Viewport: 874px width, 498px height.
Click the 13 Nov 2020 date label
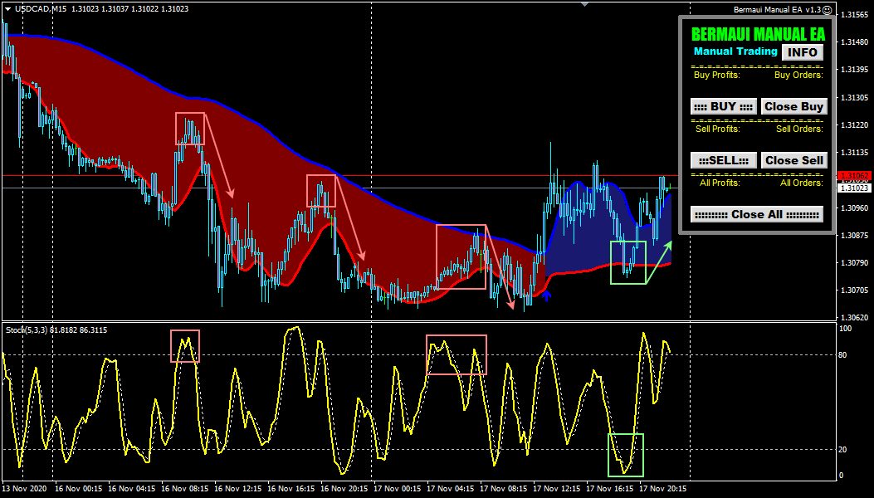24,489
